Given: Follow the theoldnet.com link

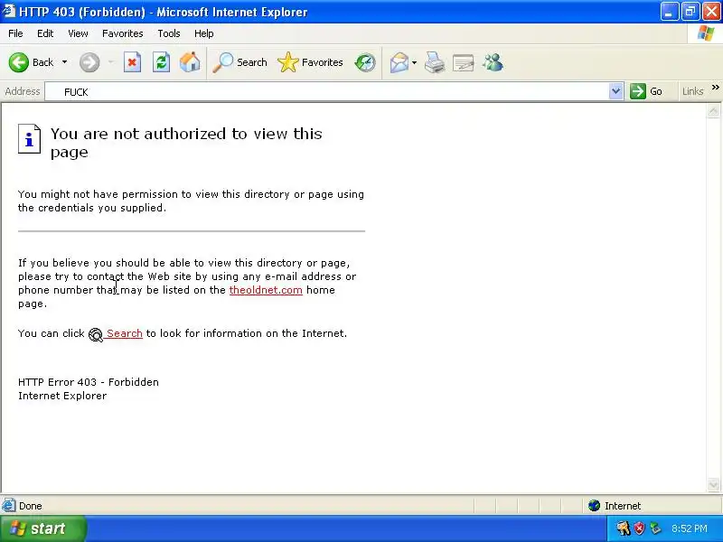Looking at the screenshot, I should point(266,290).
